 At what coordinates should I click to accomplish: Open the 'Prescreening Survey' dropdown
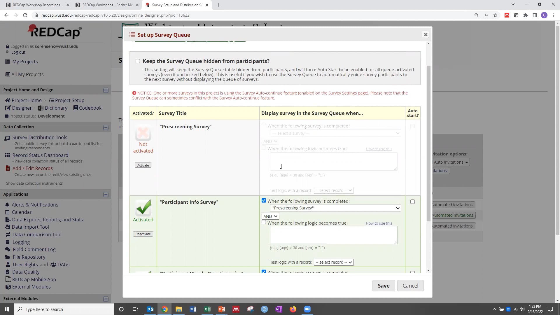(335, 208)
